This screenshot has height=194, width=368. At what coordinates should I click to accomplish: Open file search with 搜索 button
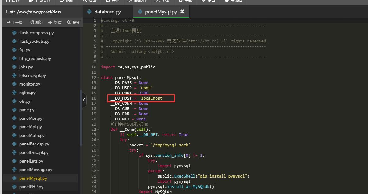pos(74,22)
